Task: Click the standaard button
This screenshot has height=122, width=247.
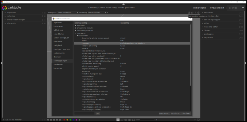Action: (x=186, y=113)
